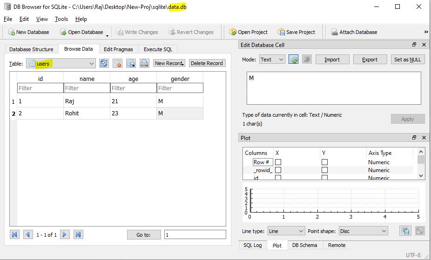The height and width of the screenshot is (260, 431).
Task: Switch to SQL Log tab
Action: point(253,245)
